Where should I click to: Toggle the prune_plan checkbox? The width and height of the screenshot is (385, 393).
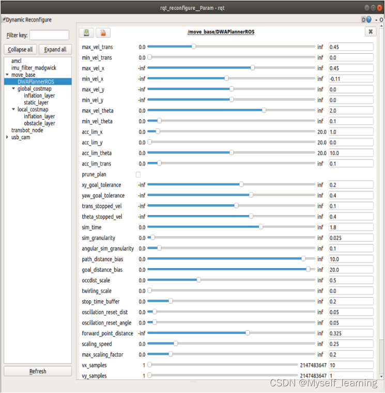138,174
